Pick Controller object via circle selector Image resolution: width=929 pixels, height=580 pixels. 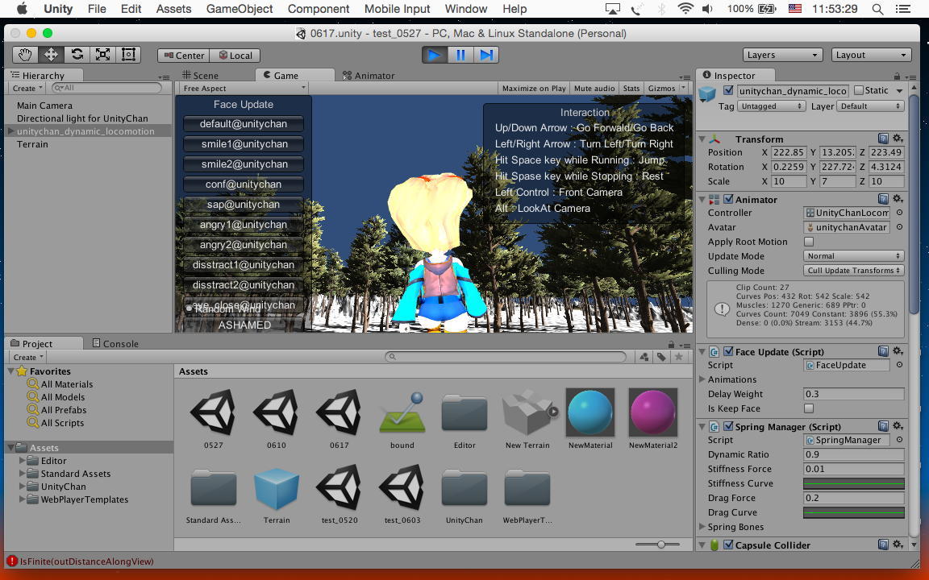click(x=899, y=213)
